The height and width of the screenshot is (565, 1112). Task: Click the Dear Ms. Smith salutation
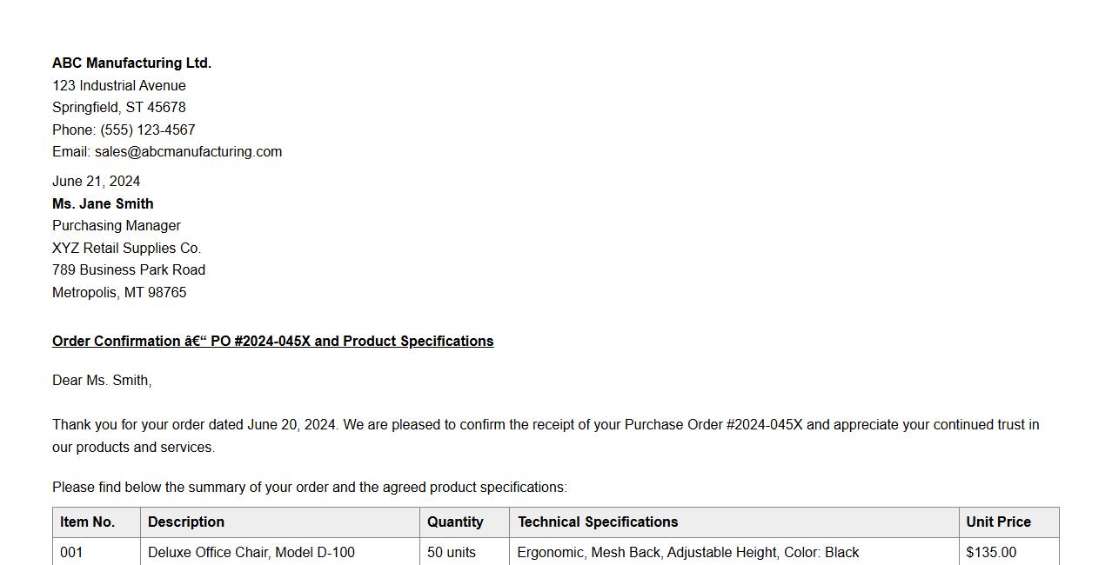(102, 381)
